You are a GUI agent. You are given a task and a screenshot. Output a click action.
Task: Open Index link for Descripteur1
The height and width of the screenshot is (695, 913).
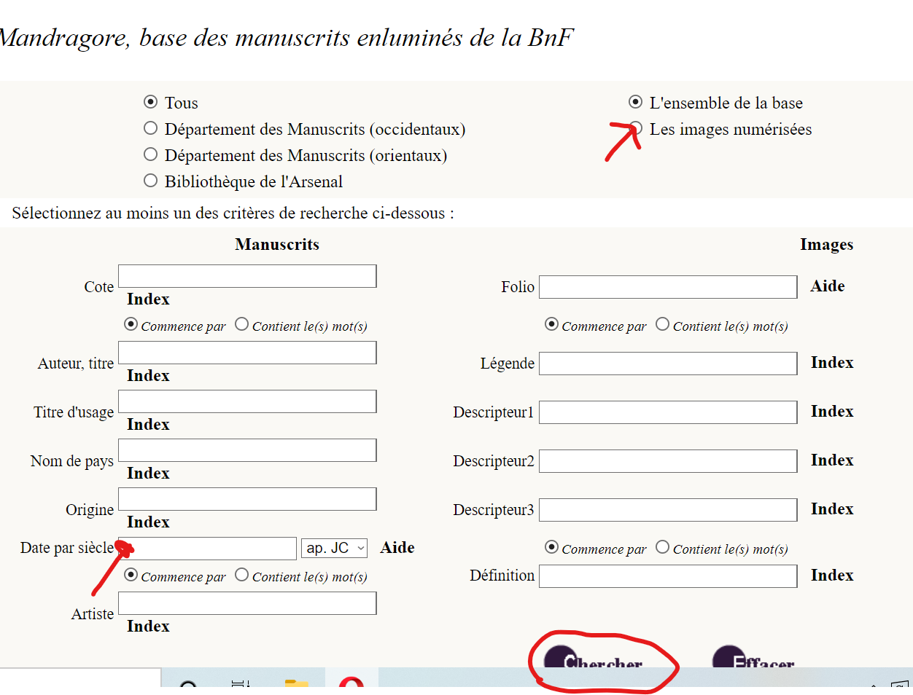coord(832,412)
